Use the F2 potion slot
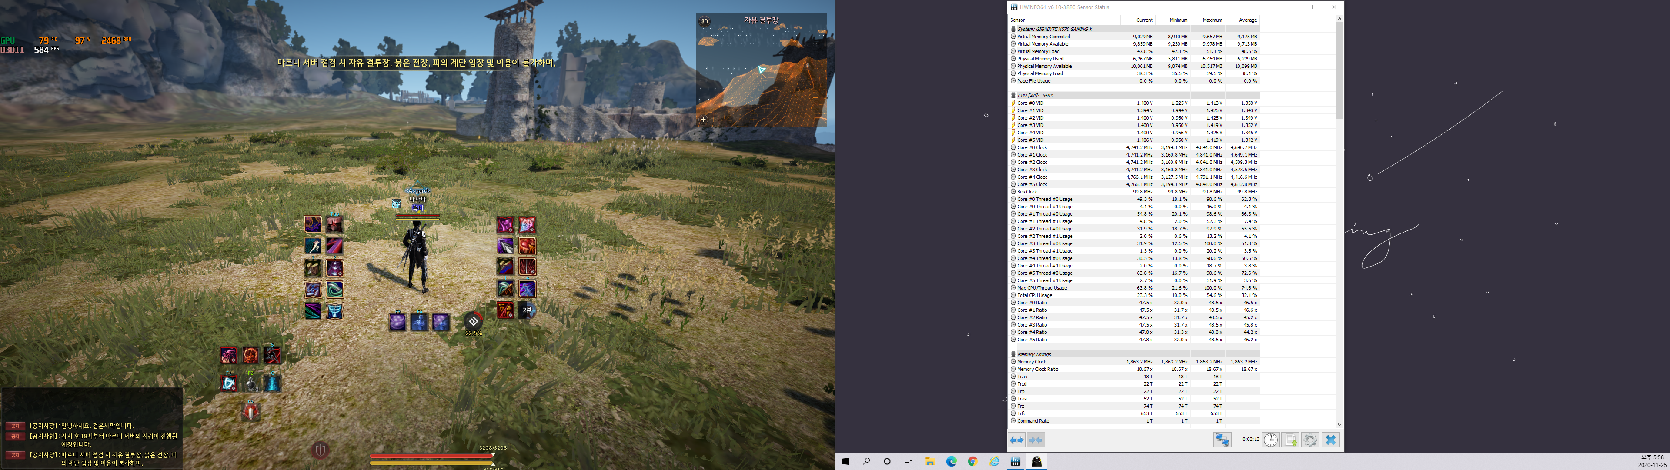1670x470 pixels. [251, 383]
